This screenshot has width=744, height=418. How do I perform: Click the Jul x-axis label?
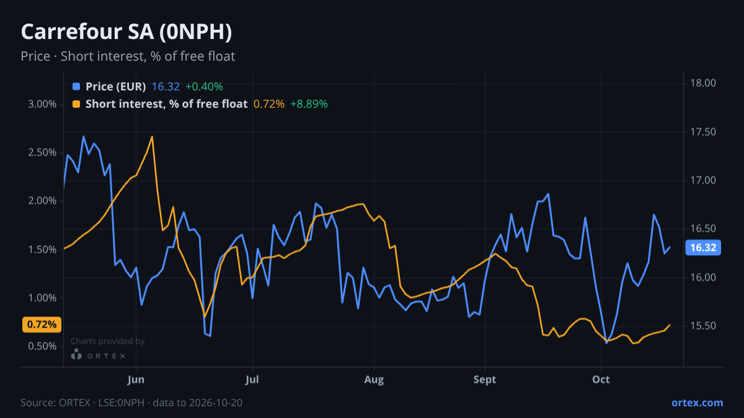[252, 380]
